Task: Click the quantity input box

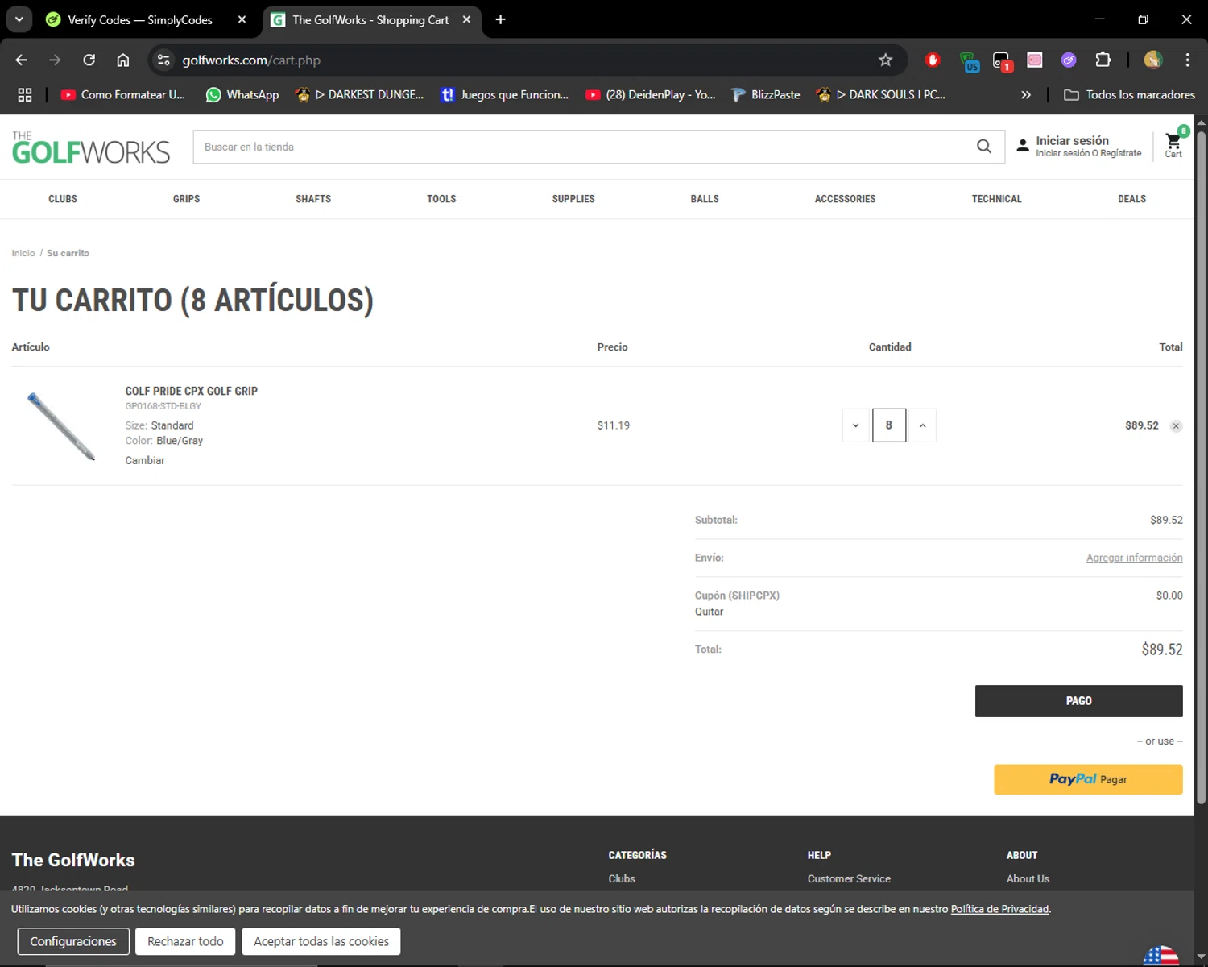Action: [889, 425]
